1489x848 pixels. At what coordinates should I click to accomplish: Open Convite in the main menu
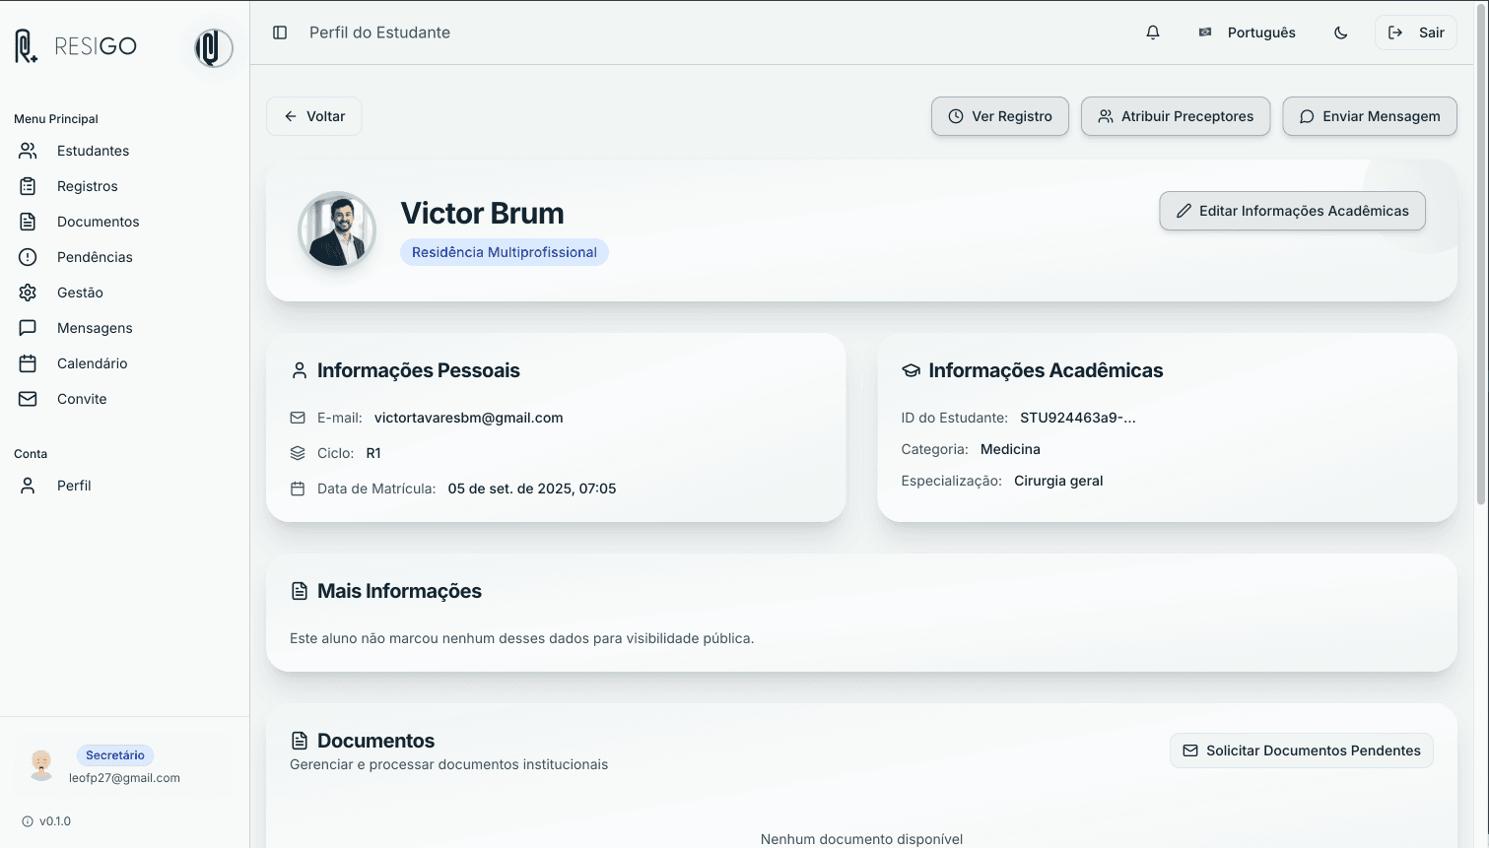tap(82, 399)
